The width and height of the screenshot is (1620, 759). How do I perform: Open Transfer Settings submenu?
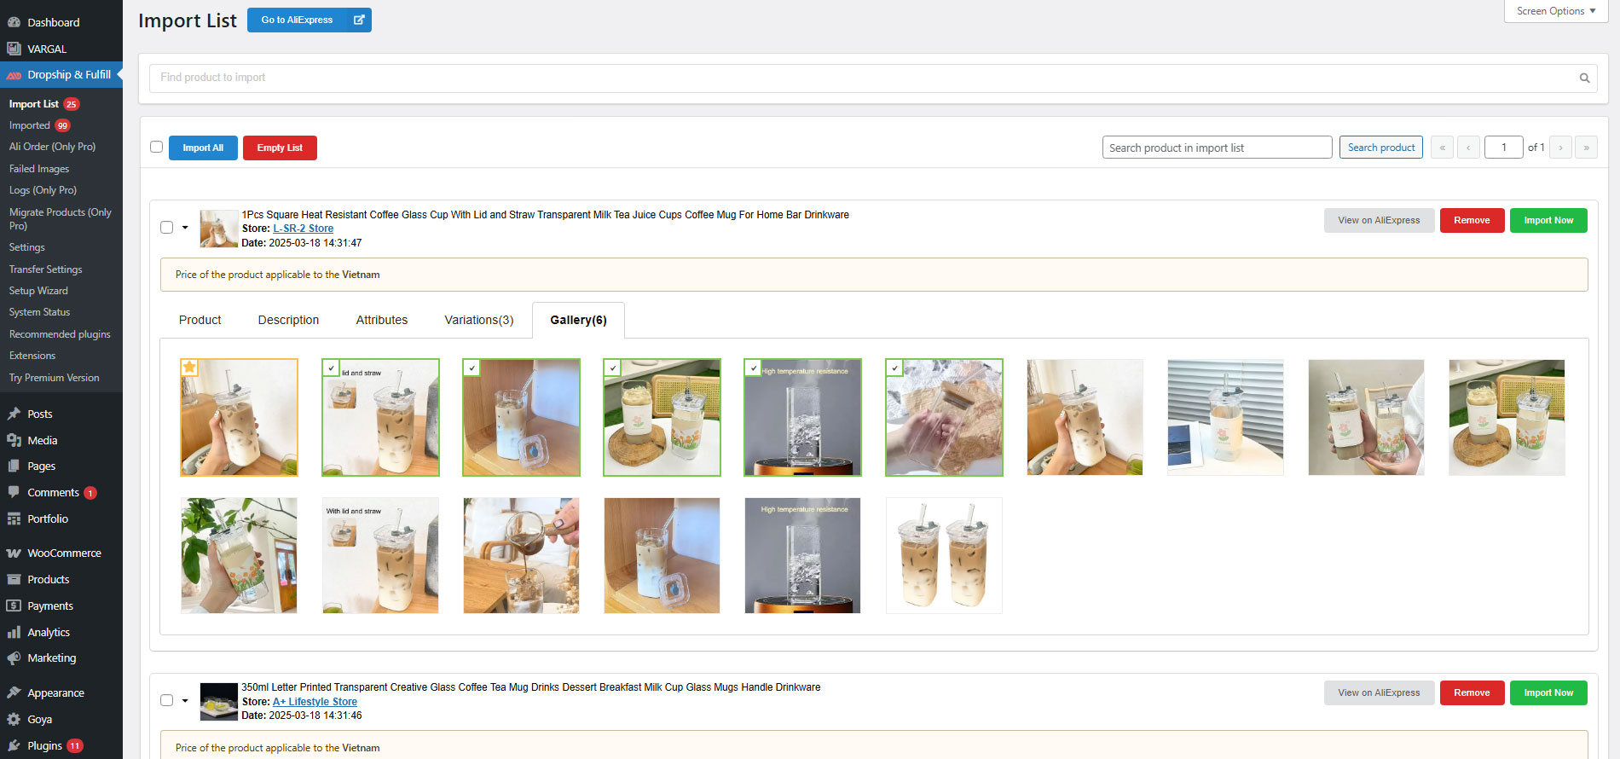(46, 269)
